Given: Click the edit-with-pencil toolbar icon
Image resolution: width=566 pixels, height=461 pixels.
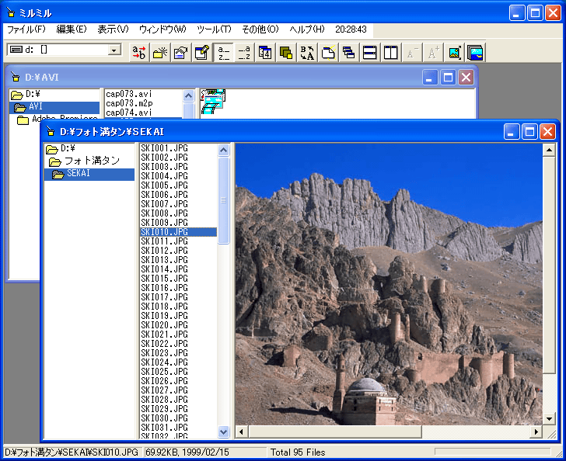Looking at the screenshot, I should coord(202,53).
